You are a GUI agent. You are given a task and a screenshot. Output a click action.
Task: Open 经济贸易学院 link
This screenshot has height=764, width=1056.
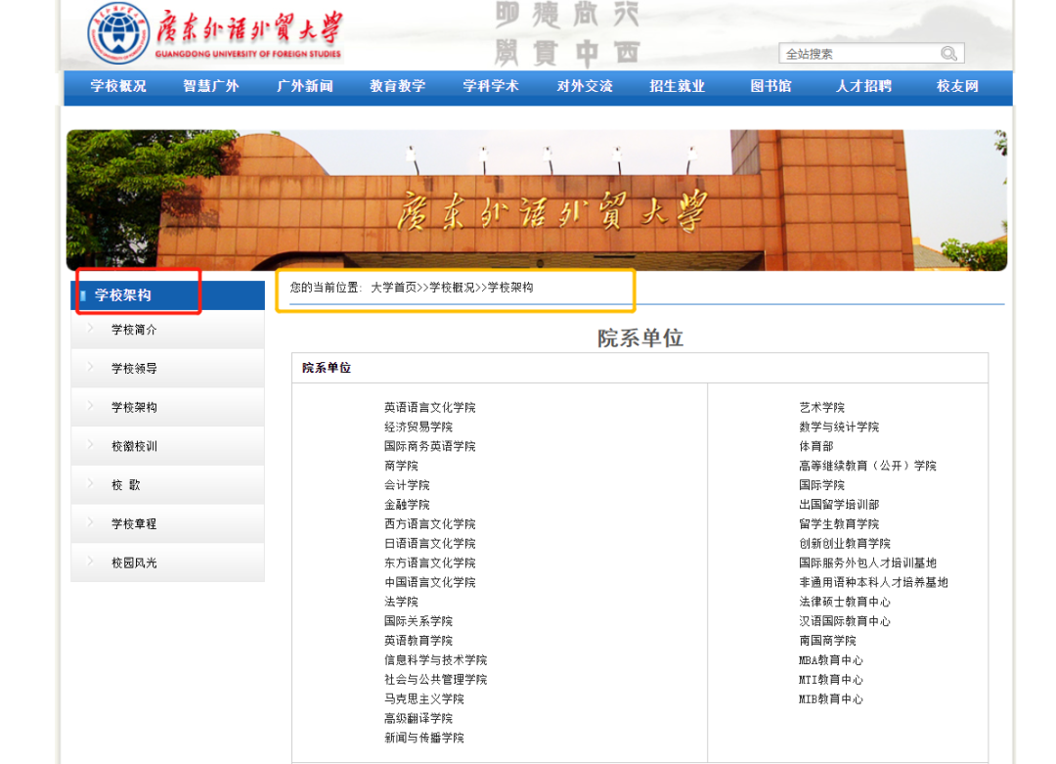418,427
